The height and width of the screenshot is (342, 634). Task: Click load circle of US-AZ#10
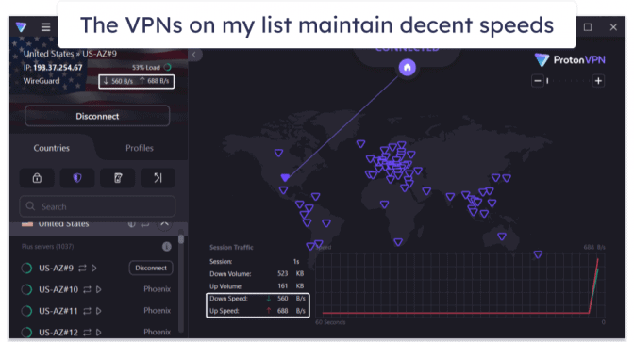(x=26, y=289)
